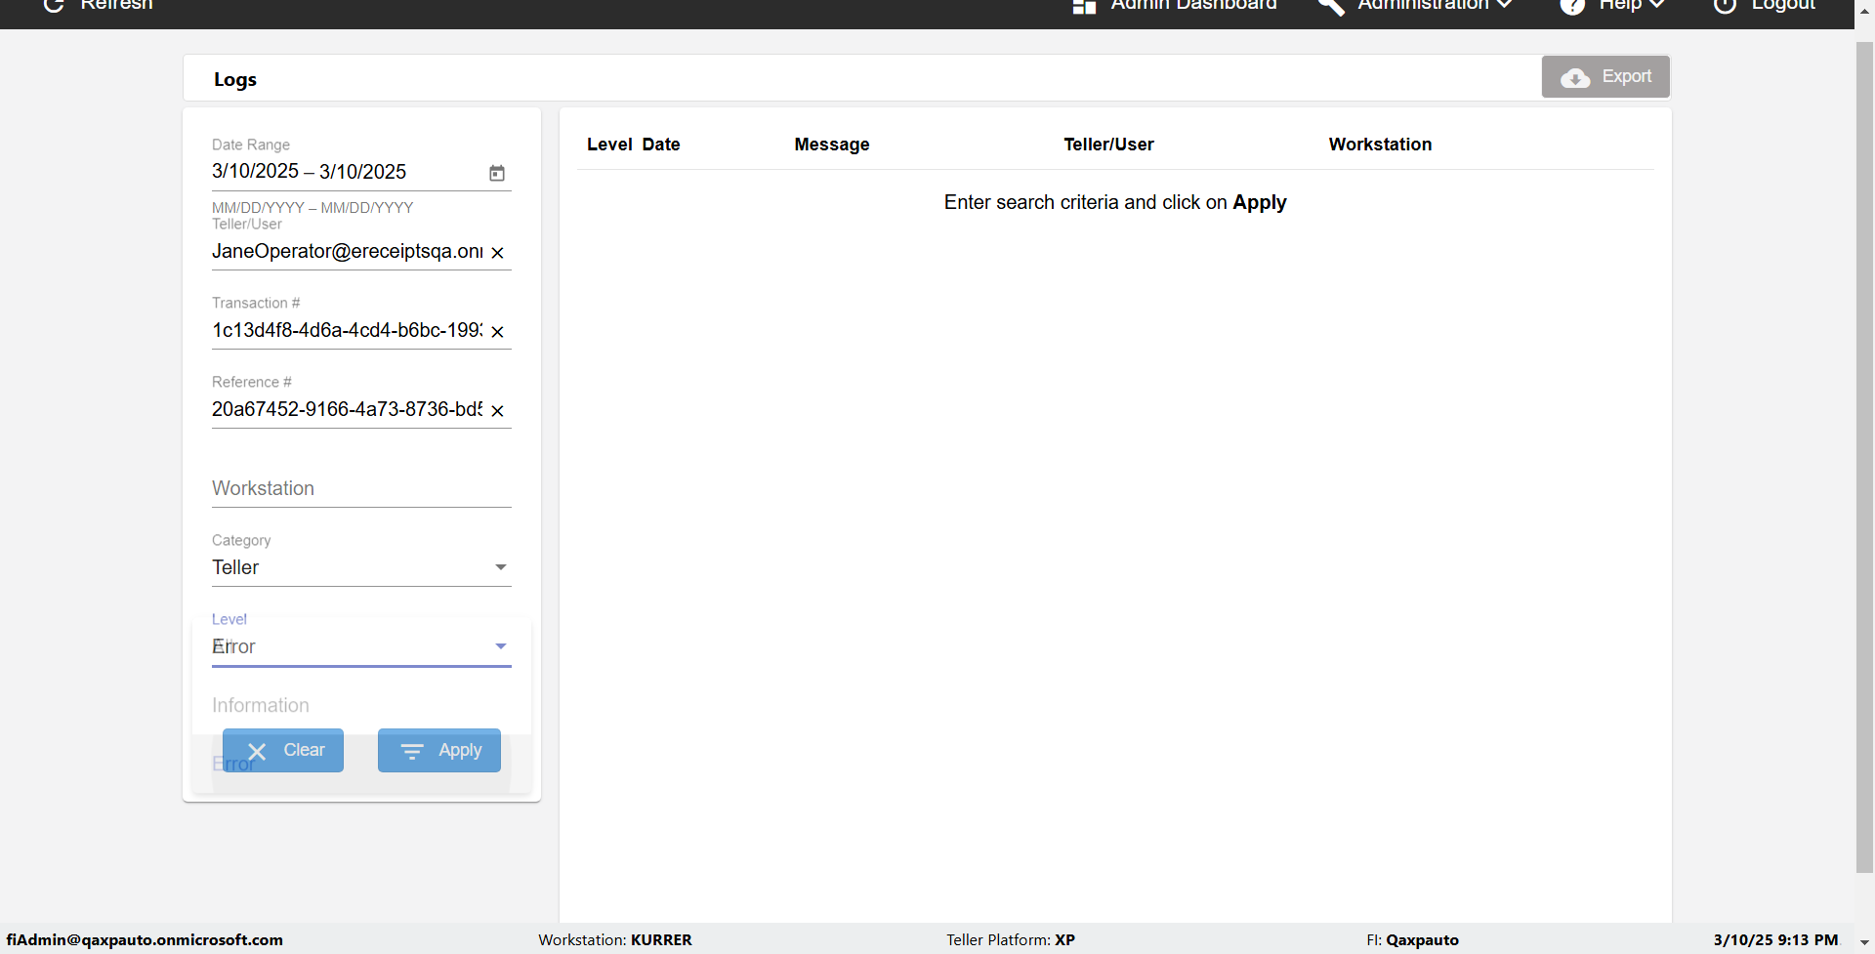Image resolution: width=1875 pixels, height=954 pixels.
Task: Clear the Teller/User field with X
Action: [498, 253]
